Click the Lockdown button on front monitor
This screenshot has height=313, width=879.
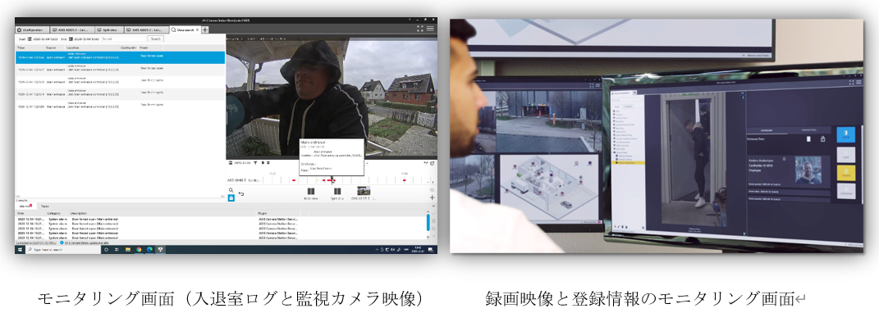coord(845,191)
